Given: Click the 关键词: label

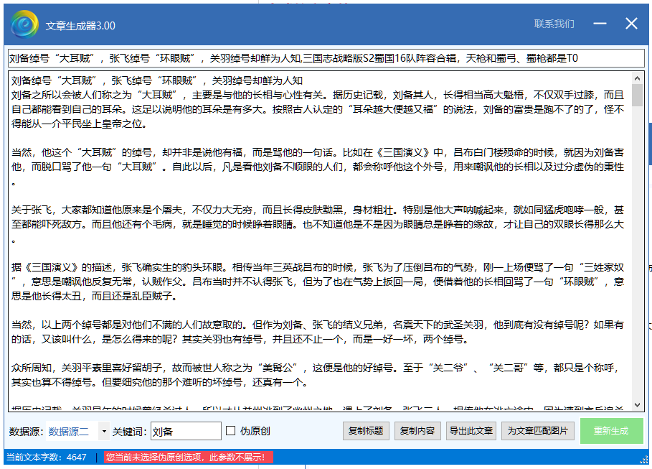Looking at the screenshot, I should (130, 432).
